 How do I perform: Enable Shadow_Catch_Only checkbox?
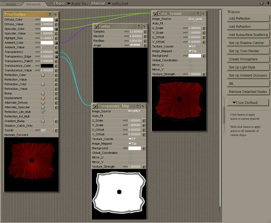pos(43,126)
